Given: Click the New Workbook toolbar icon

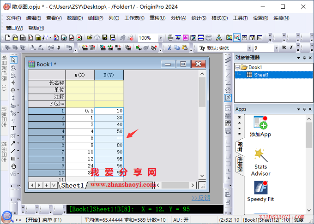Looking at the screenshot, I should click(x=23, y=38).
